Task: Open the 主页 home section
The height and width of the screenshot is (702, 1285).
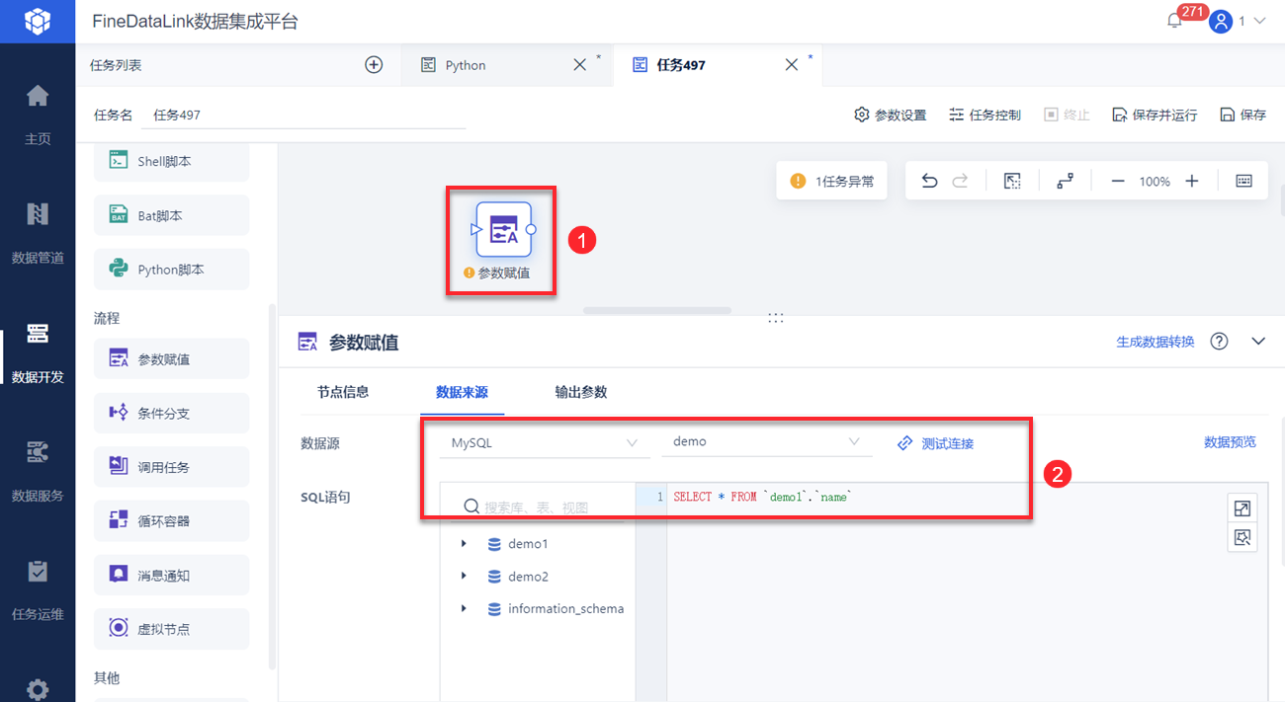Action: (x=38, y=115)
